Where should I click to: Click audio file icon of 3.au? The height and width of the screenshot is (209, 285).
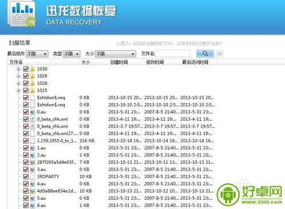tap(32, 170)
